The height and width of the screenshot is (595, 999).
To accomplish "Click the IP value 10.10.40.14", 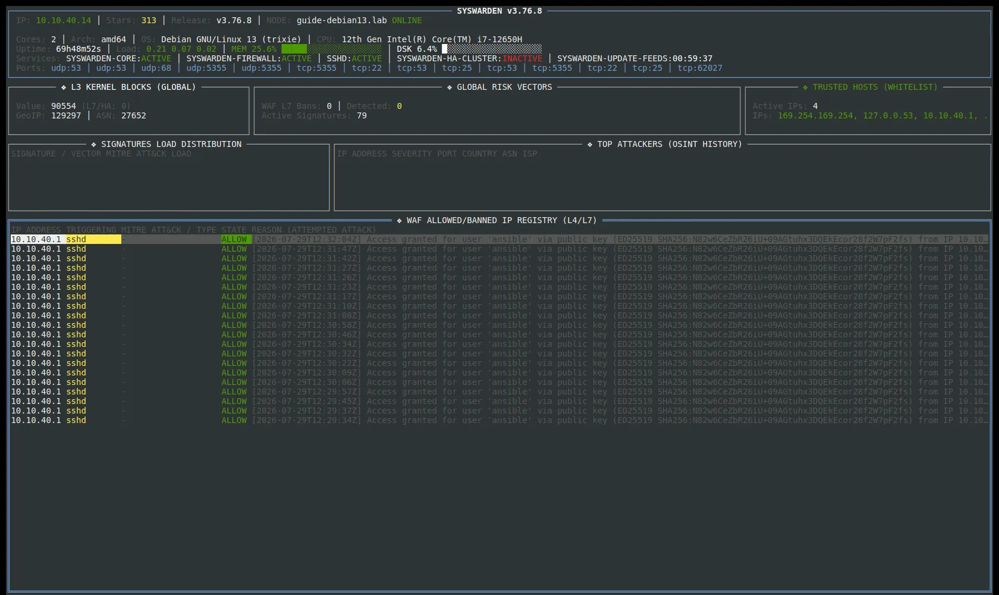I will 64,20.
